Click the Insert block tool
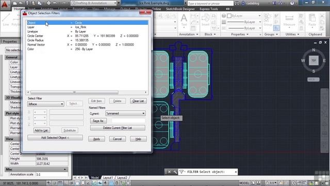 pyautogui.click(x=205, y=20)
